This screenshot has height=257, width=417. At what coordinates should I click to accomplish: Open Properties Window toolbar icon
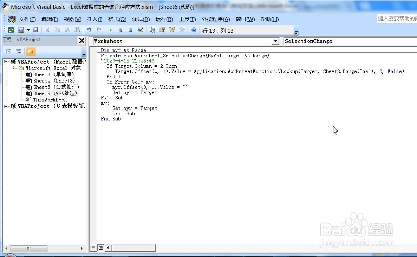(x=162, y=30)
